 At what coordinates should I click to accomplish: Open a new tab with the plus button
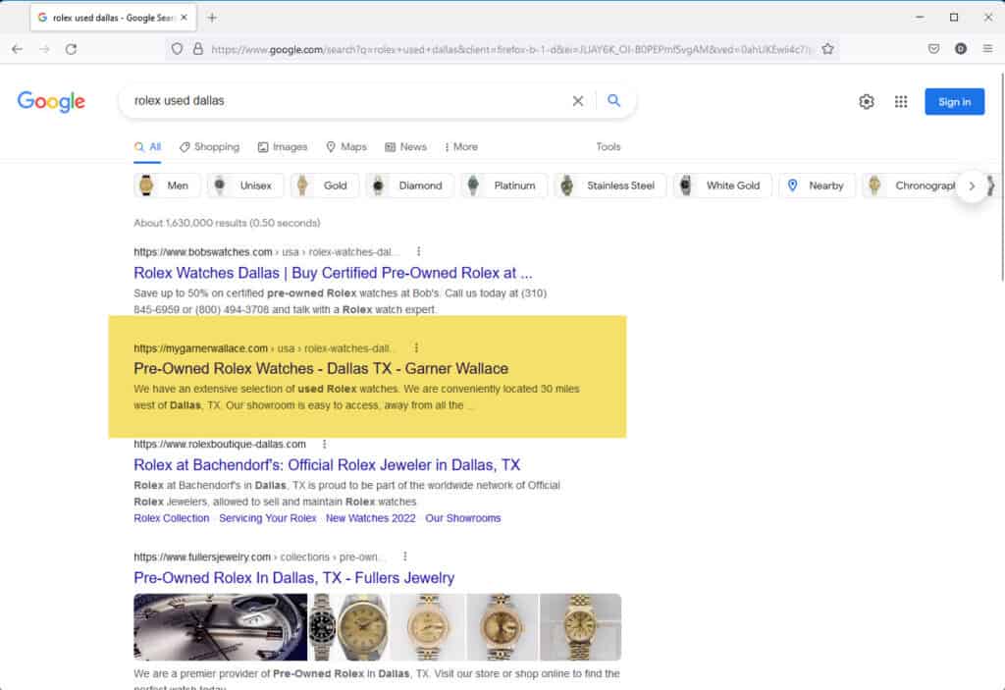click(212, 18)
